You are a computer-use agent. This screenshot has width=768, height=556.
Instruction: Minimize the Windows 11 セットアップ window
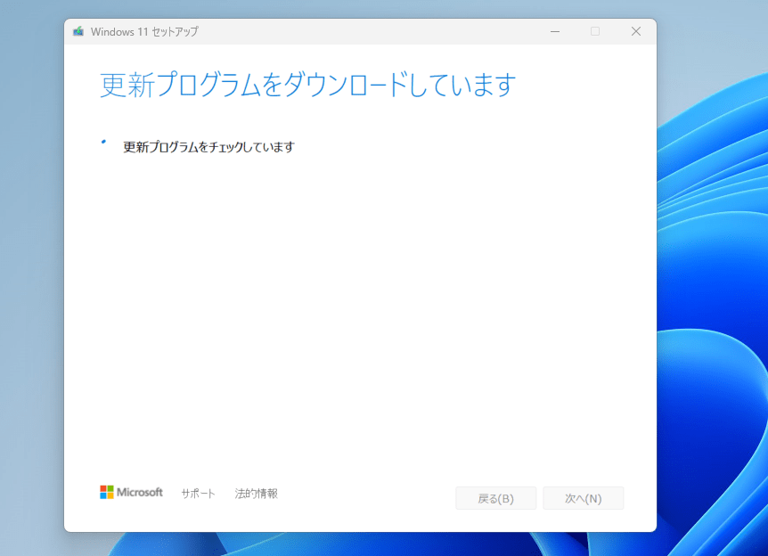pos(555,31)
